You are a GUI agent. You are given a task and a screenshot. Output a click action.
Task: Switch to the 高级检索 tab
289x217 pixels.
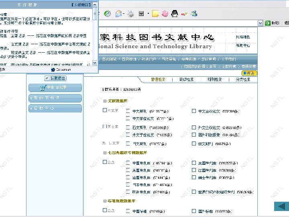186,79
